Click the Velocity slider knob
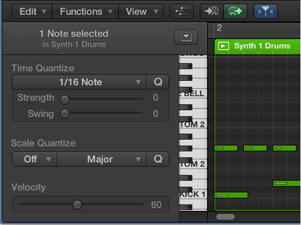The width and height of the screenshot is (301, 225). pyautogui.click(x=77, y=205)
